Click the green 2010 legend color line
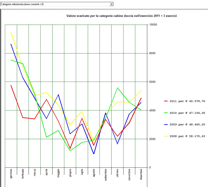This screenshot has height=187, width=208. point(166,113)
